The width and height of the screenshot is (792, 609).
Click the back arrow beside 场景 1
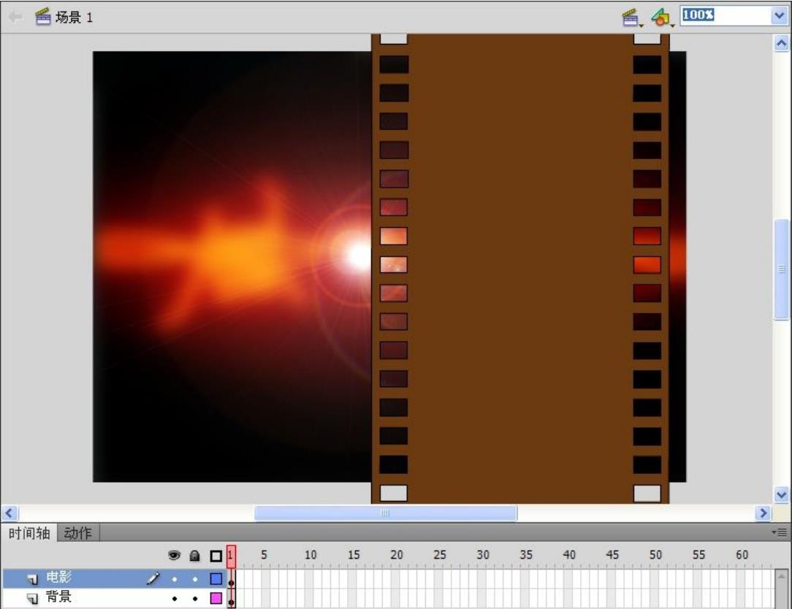point(15,18)
